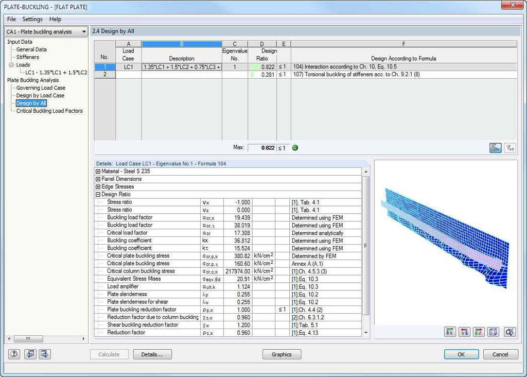Toggle the color relation scale icon
The width and height of the screenshot is (527, 377).
[496, 148]
